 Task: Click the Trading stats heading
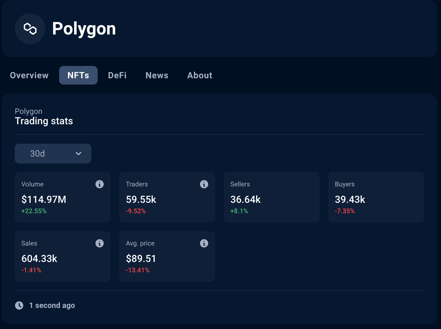tap(44, 121)
